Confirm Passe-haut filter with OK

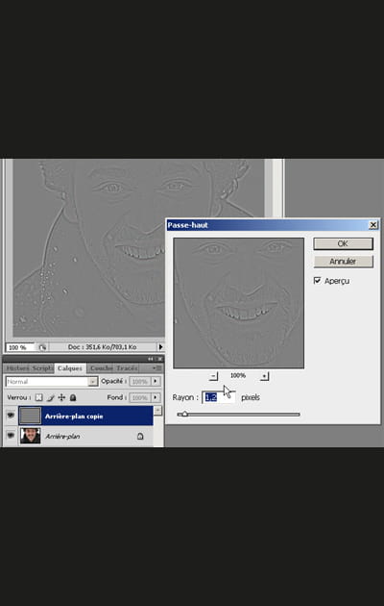(x=343, y=243)
